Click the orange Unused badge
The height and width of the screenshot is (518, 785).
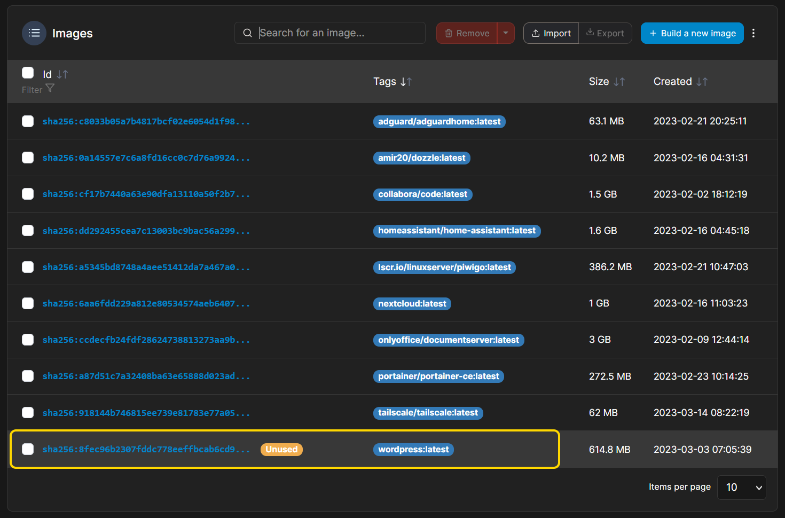pyautogui.click(x=281, y=450)
